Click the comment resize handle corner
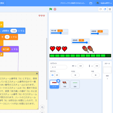Viewport: 113px width, 113px height. (x=38, y=108)
